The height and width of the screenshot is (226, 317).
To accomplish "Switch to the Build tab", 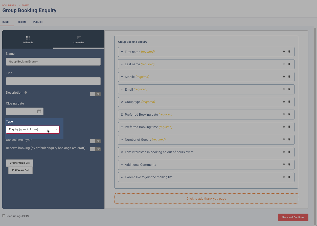I will pos(6,22).
